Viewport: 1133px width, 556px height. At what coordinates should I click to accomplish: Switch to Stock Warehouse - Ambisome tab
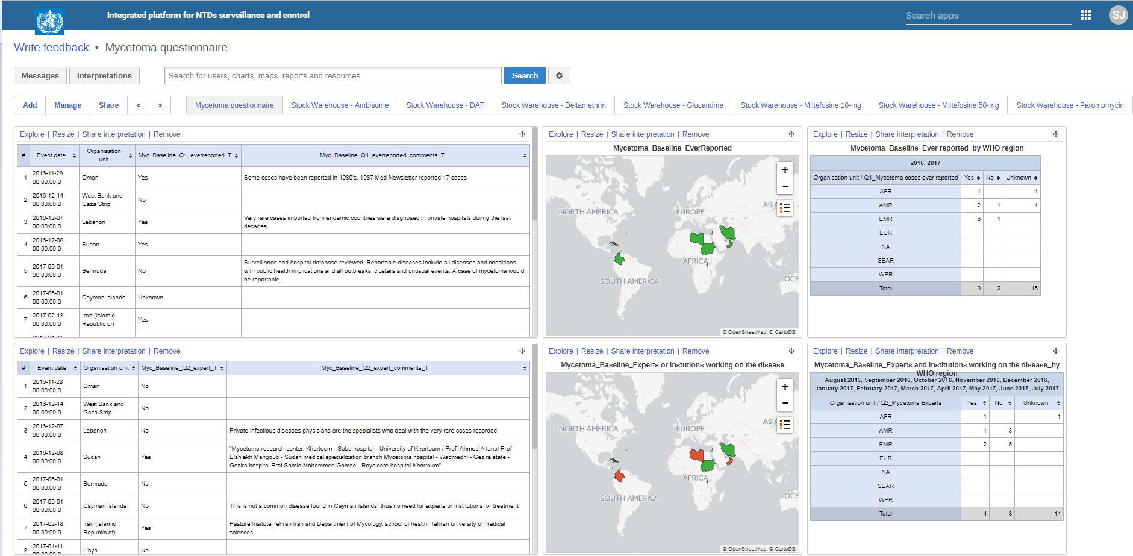point(340,105)
